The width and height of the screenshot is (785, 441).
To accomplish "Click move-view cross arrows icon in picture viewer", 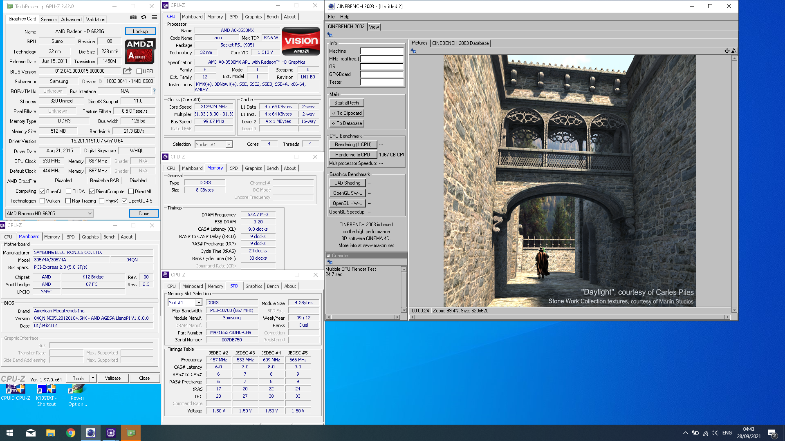I will tap(727, 51).
